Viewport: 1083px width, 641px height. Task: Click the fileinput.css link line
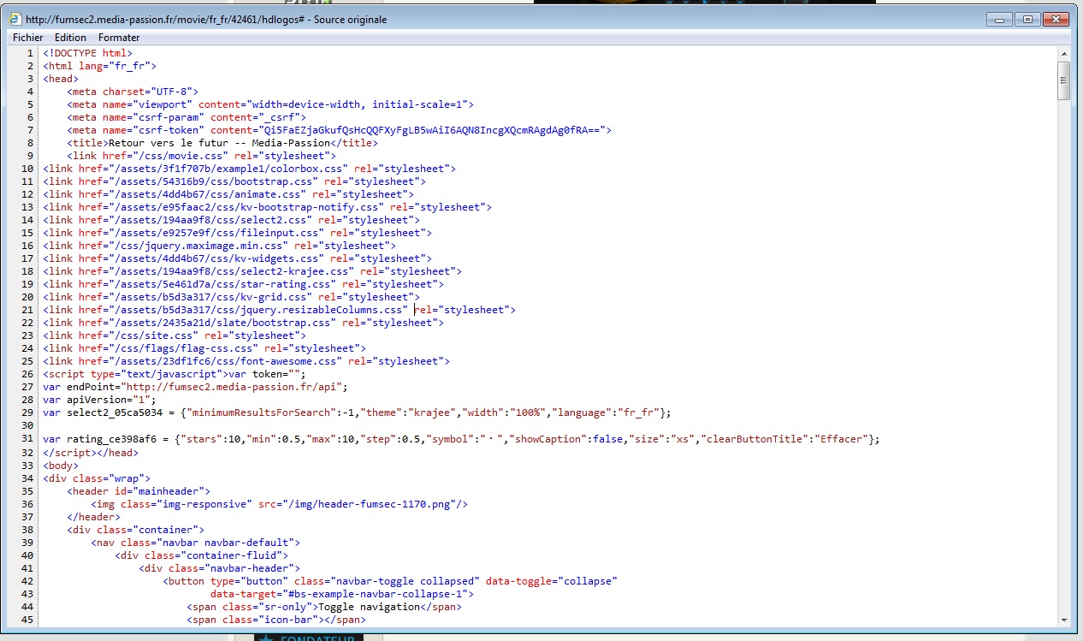(x=238, y=233)
